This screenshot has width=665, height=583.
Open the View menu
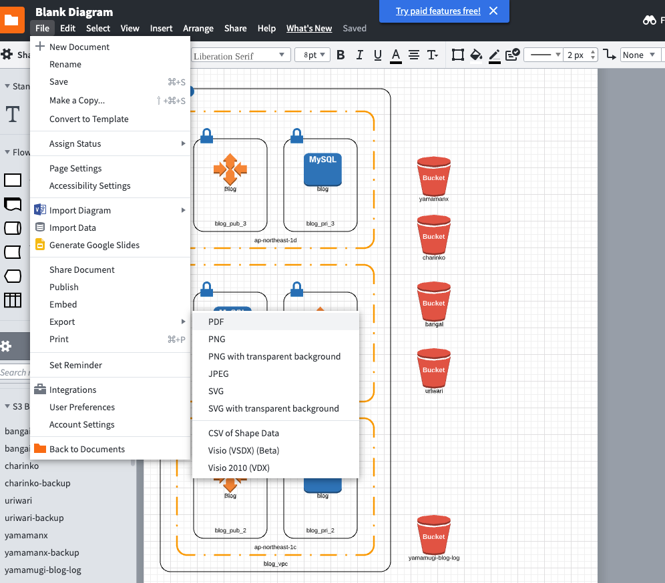[x=130, y=29]
